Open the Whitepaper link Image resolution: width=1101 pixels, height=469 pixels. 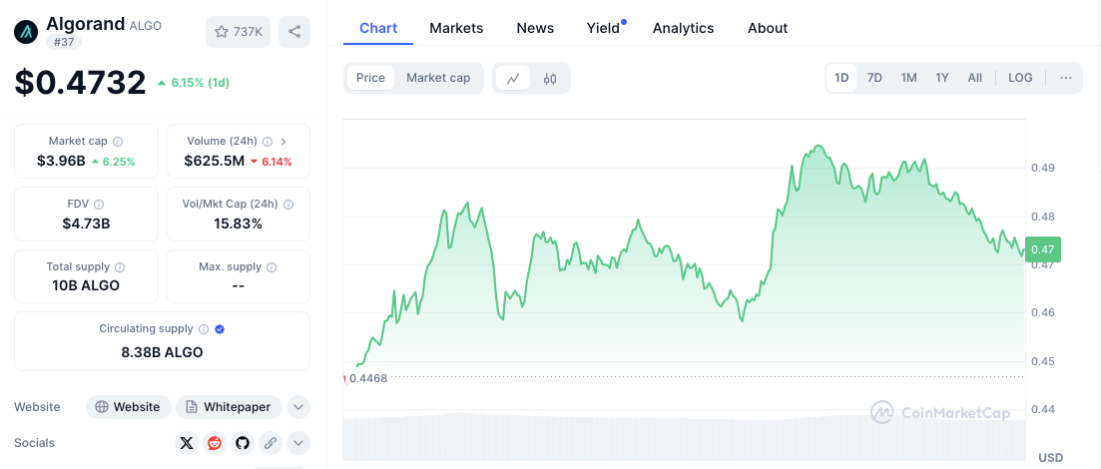[229, 407]
